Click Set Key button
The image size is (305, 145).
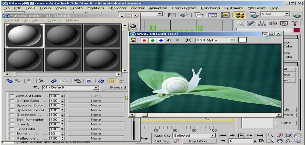click(x=162, y=141)
